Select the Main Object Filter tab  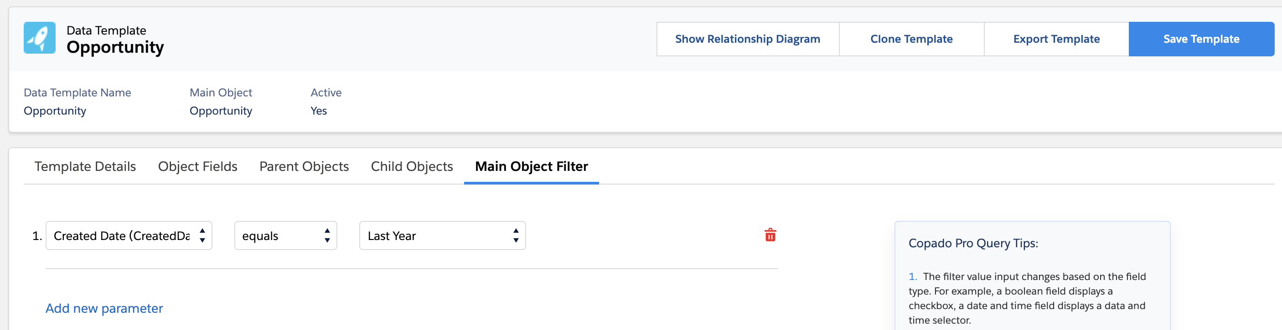pyautogui.click(x=532, y=166)
